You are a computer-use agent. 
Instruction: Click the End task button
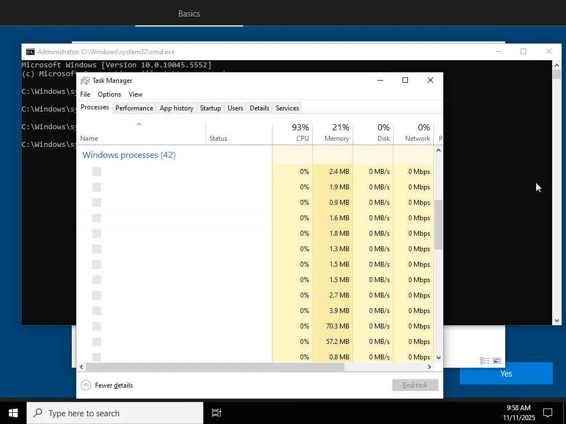point(415,385)
